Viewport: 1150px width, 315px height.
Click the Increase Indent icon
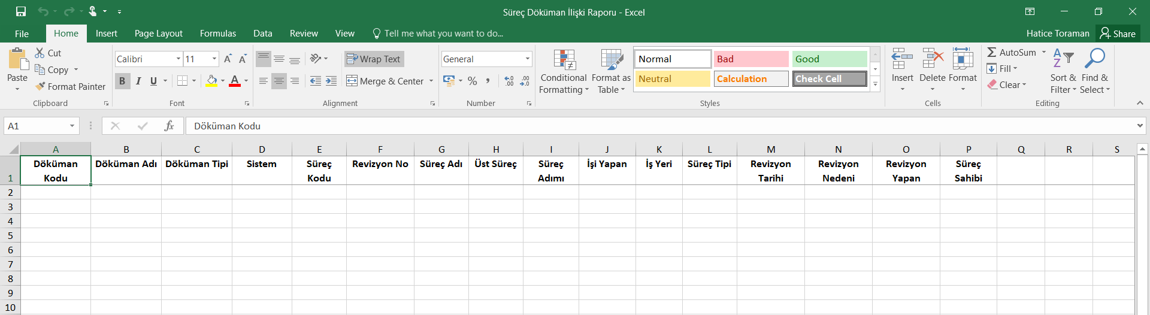click(x=331, y=81)
